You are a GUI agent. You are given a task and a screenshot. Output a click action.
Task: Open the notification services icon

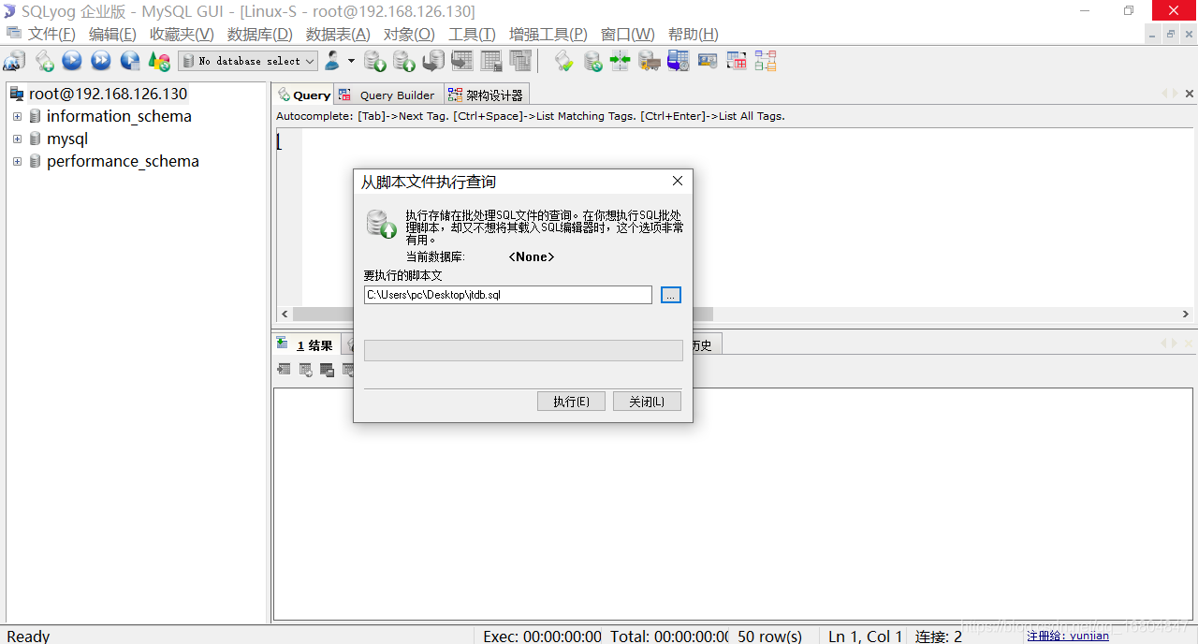point(708,62)
